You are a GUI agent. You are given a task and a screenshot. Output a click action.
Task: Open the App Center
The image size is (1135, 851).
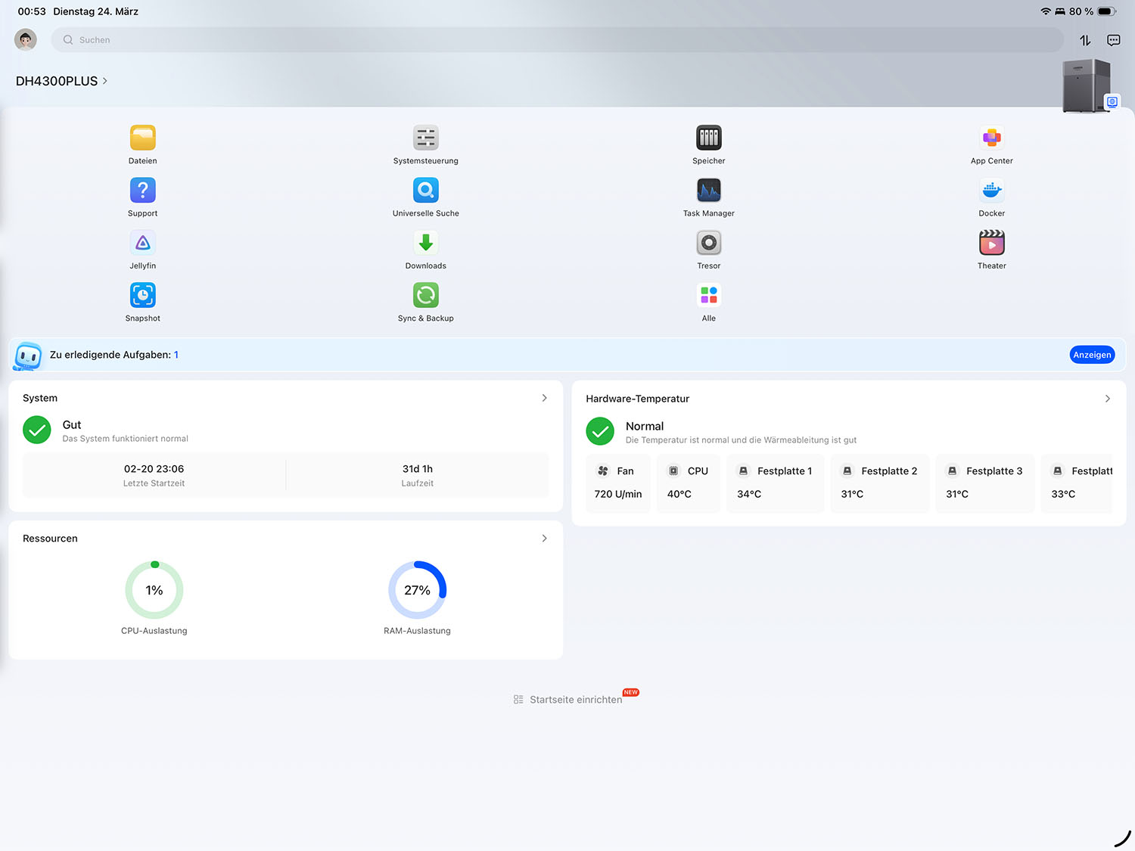(991, 138)
